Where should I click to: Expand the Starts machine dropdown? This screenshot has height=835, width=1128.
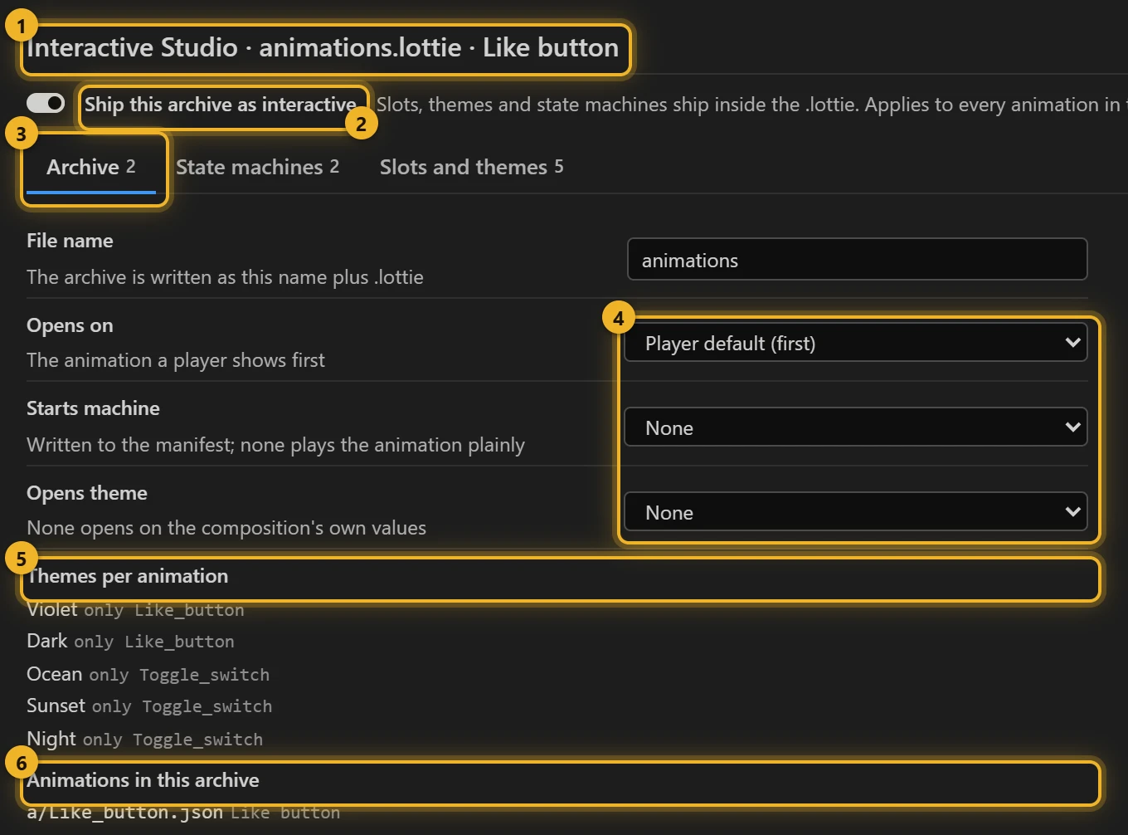point(857,427)
